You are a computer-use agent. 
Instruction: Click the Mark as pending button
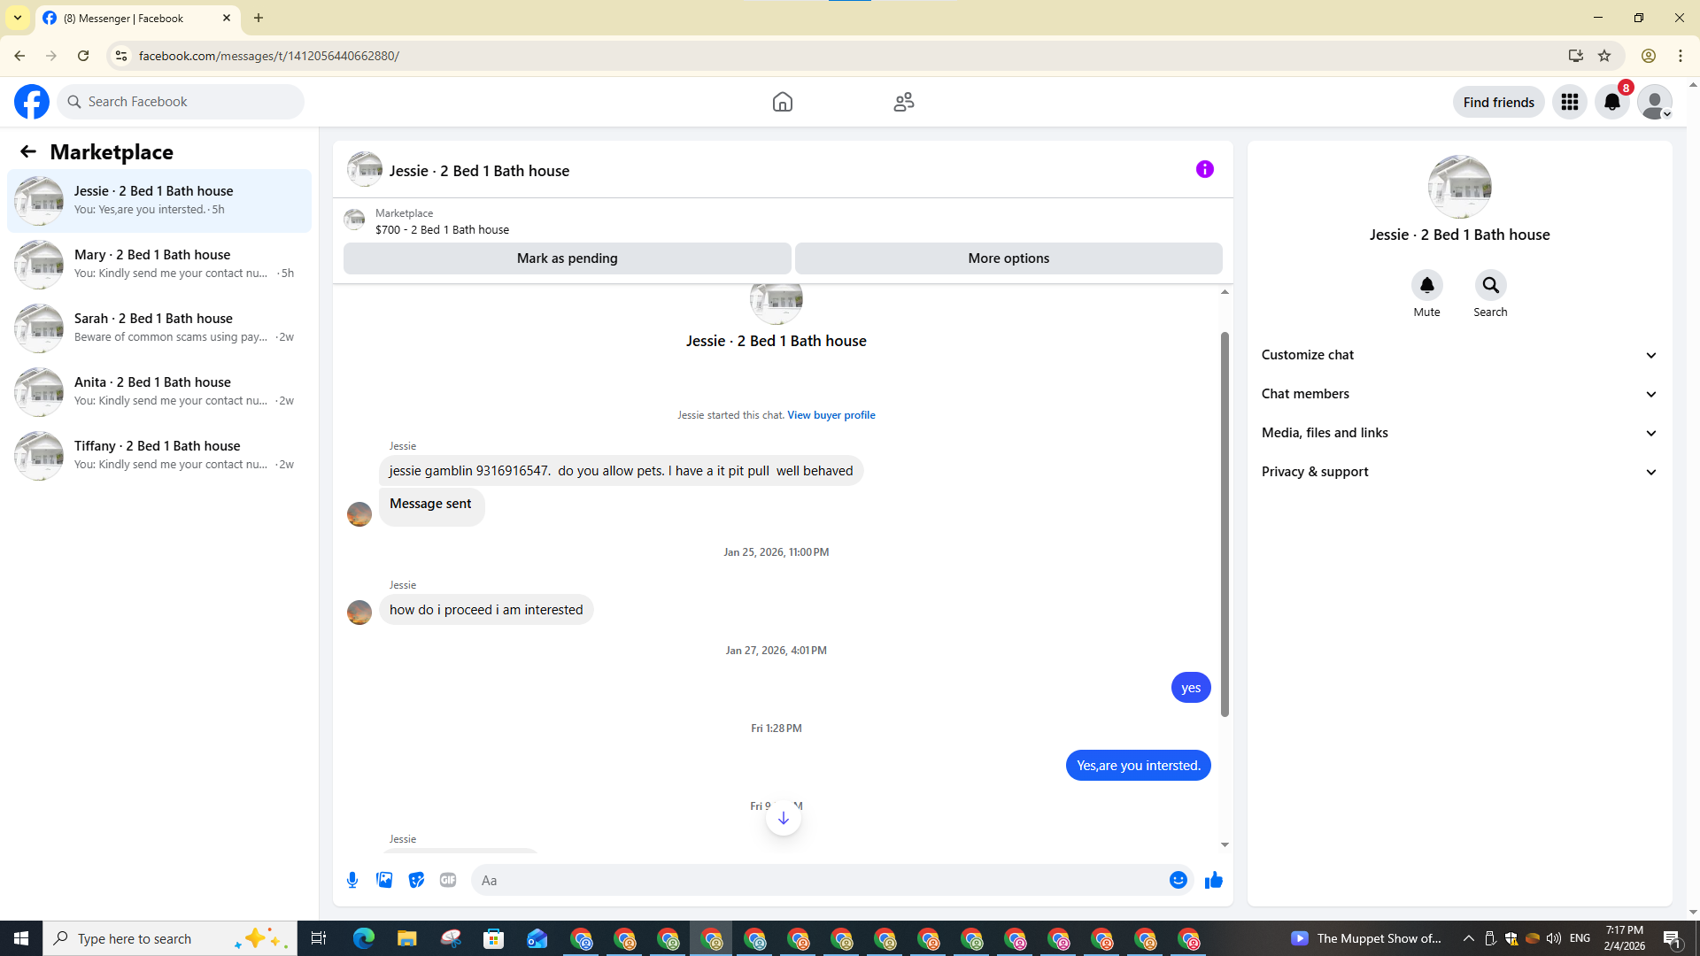(x=567, y=258)
